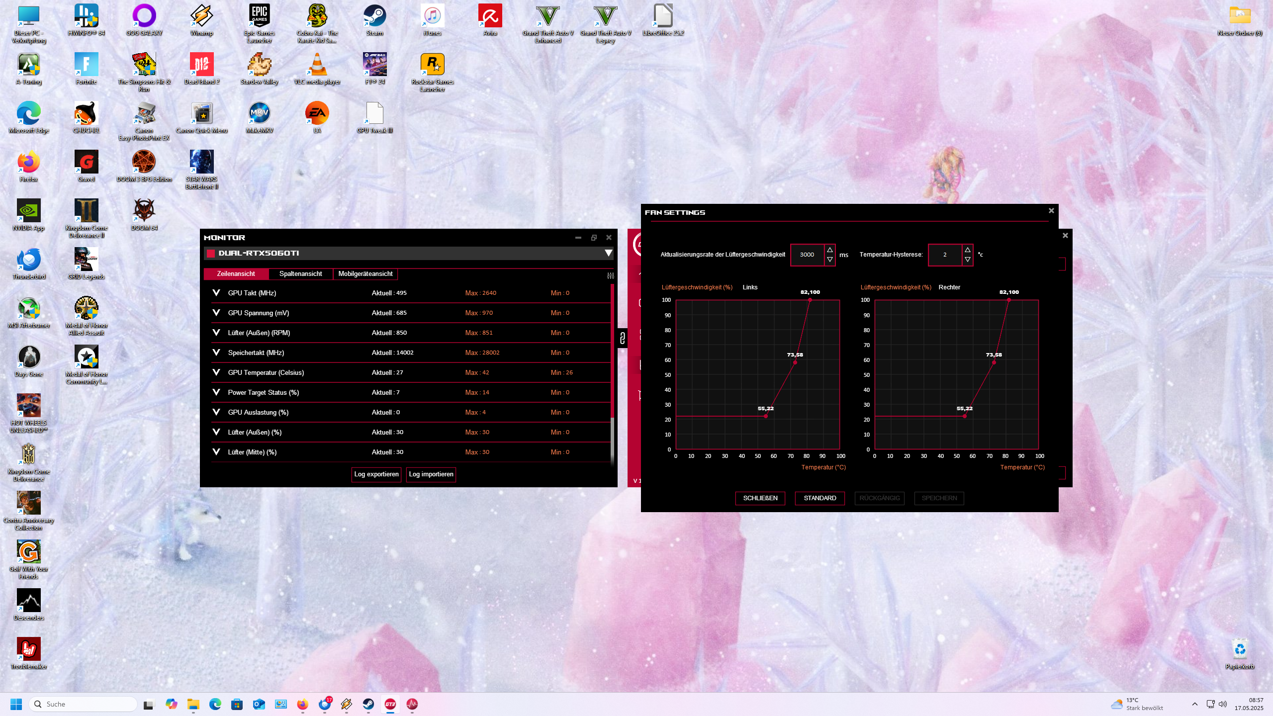Switch to Spaltenansicht tab
Screen dimensions: 1273x716
300,274
